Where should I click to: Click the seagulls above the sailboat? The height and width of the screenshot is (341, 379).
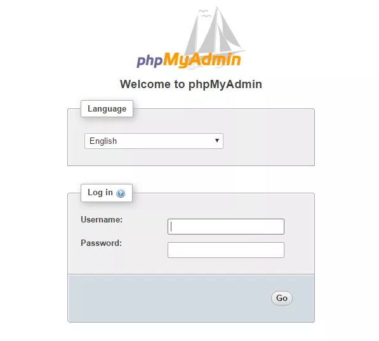(x=204, y=13)
